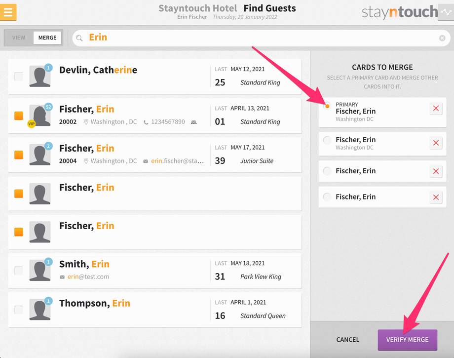Viewport: 454px width, 358px height.
Task: Click the magnifier icon in search bar
Action: pyautogui.click(x=79, y=38)
